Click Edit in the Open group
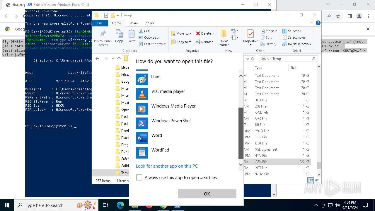 (x=266, y=38)
